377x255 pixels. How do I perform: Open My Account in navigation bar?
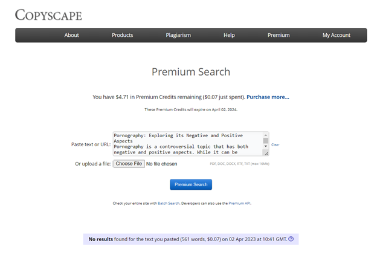[x=336, y=35]
